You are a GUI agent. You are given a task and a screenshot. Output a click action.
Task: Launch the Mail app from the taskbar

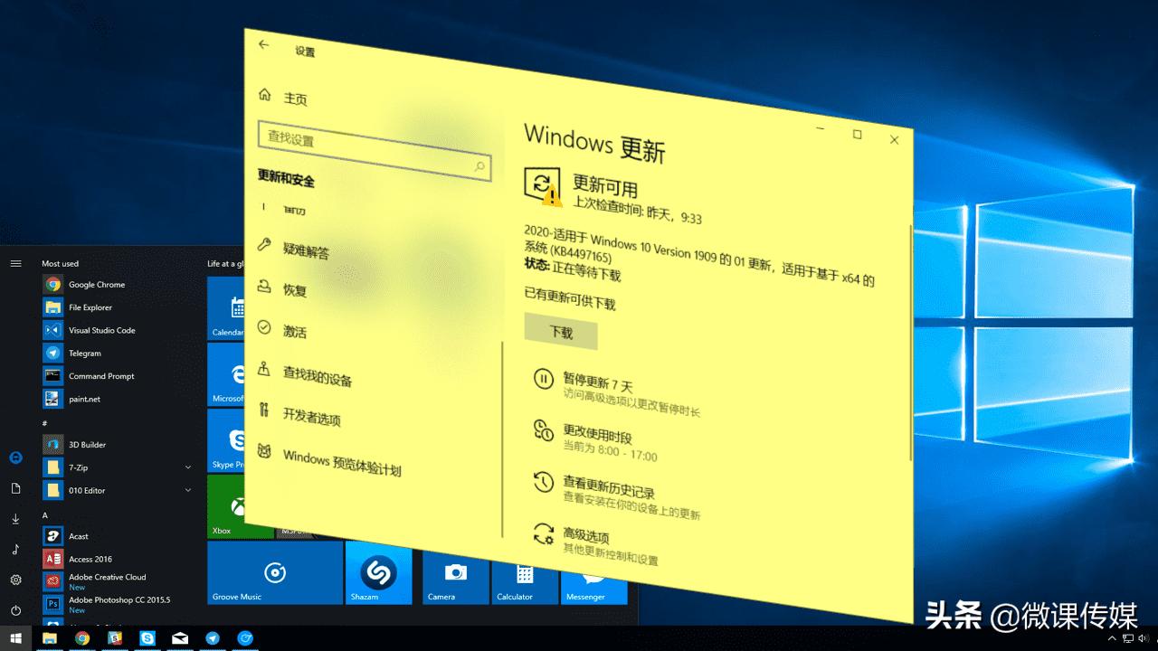click(x=179, y=638)
